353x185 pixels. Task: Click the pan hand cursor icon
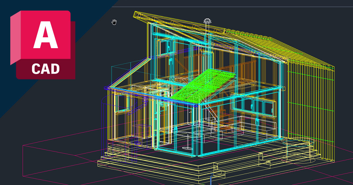coord(114,22)
